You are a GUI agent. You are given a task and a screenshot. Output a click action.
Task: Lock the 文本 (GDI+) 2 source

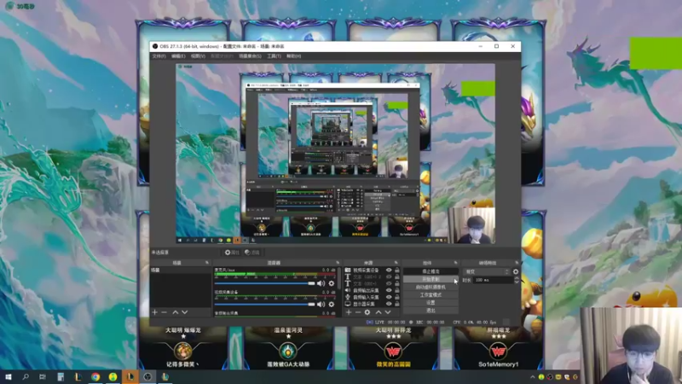tap(396, 276)
